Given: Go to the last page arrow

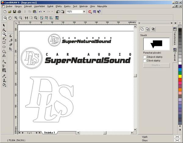Looking at the screenshot, I should pyautogui.click(x=40, y=133).
